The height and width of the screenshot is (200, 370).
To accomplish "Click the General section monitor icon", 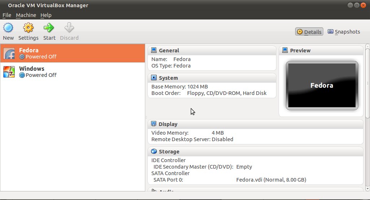I will tap(154, 50).
